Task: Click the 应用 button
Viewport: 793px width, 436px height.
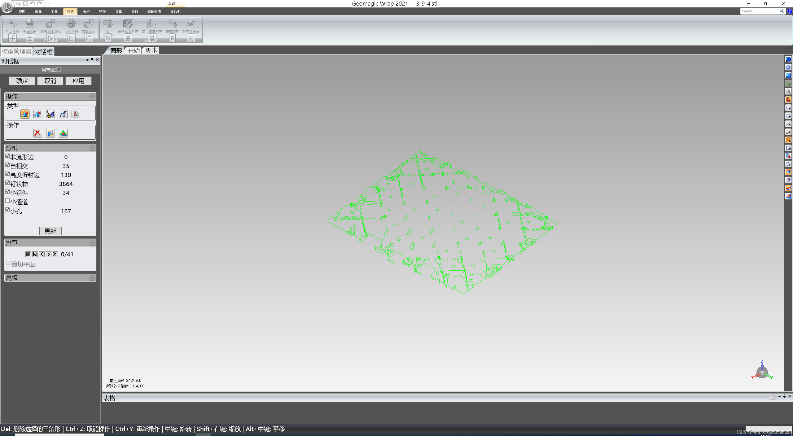Action: 78,81
